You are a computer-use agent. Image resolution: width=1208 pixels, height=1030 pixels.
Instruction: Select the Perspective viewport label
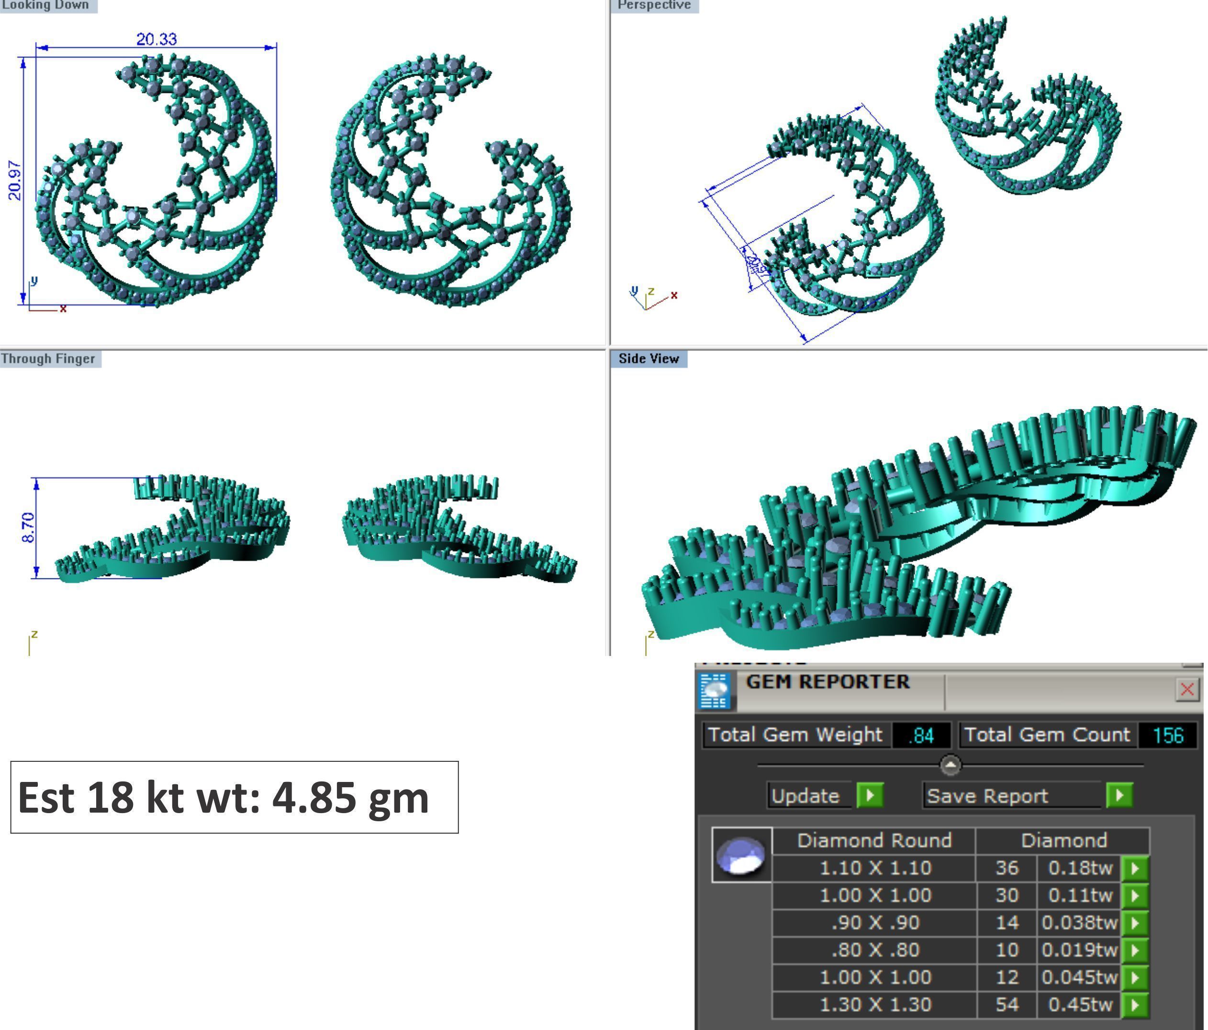click(655, 6)
